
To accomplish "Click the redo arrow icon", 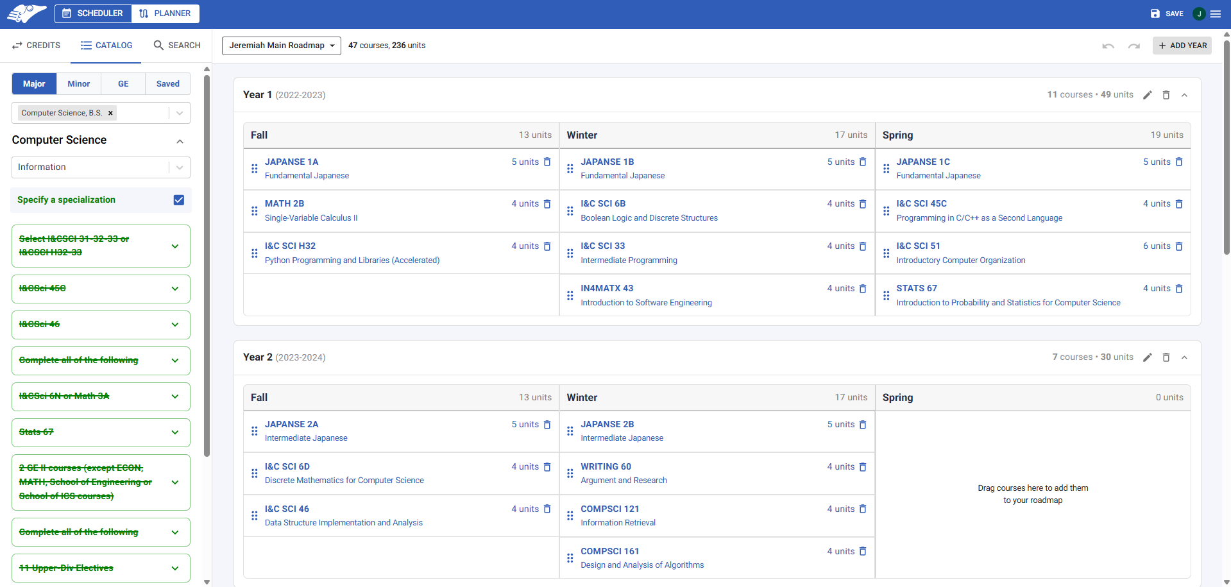I will 1133,46.
